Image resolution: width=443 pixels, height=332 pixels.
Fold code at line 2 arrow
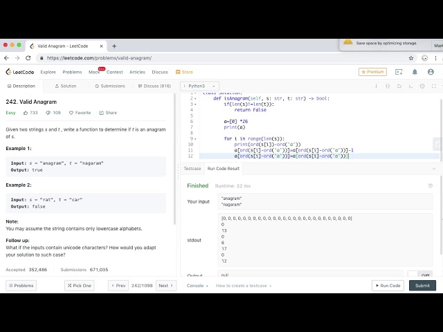pyautogui.click(x=195, y=99)
